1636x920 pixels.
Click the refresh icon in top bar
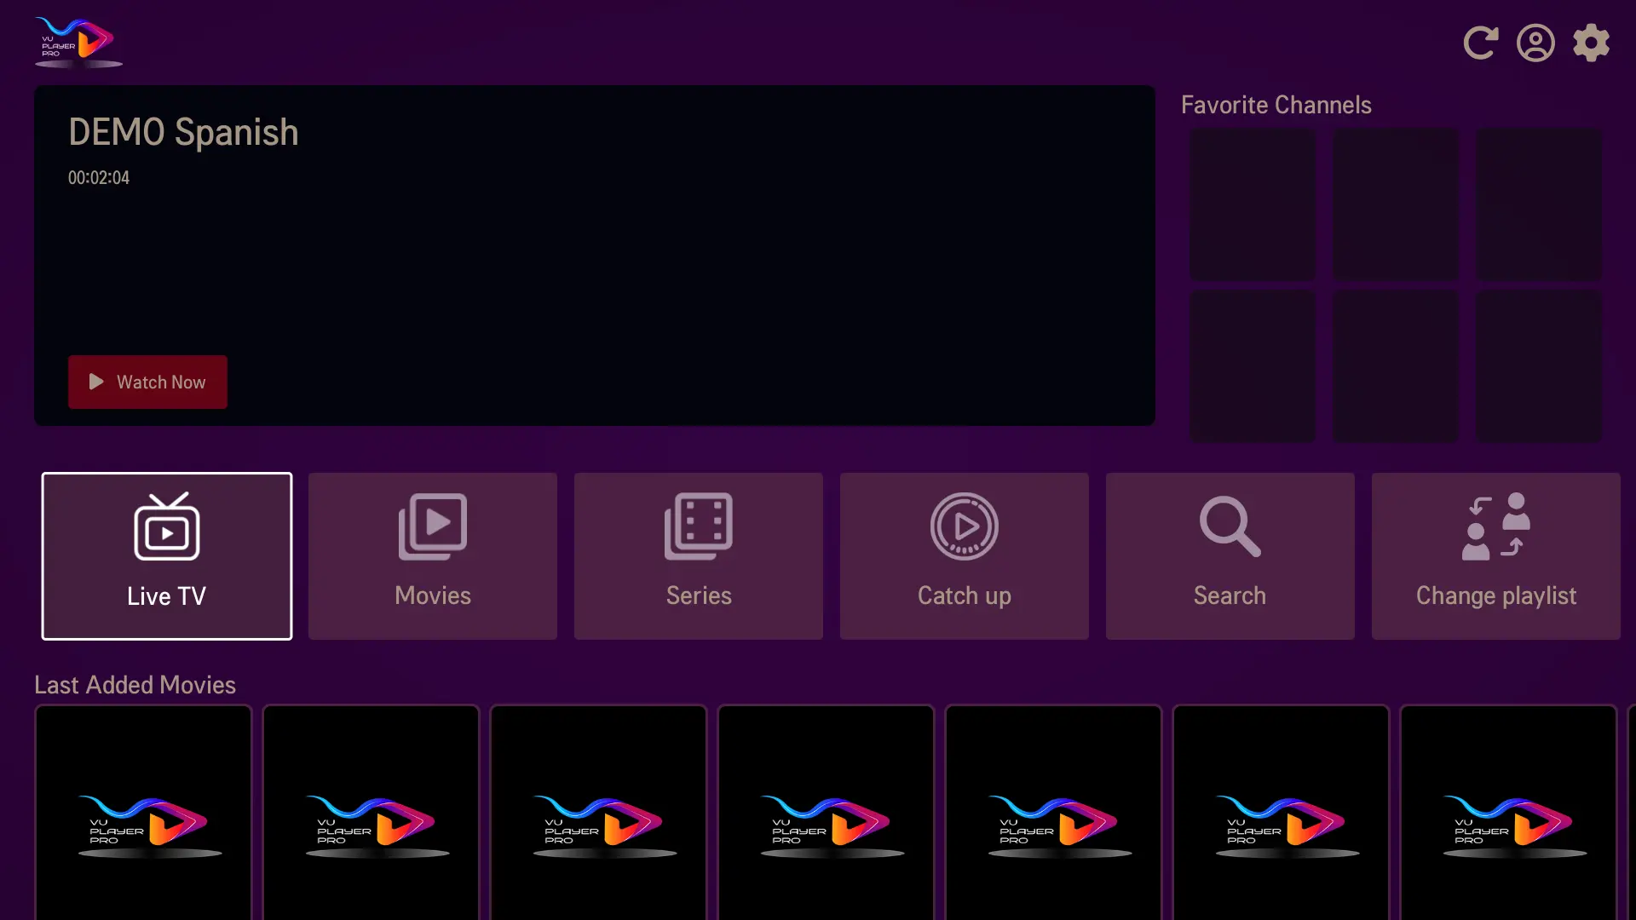point(1480,43)
